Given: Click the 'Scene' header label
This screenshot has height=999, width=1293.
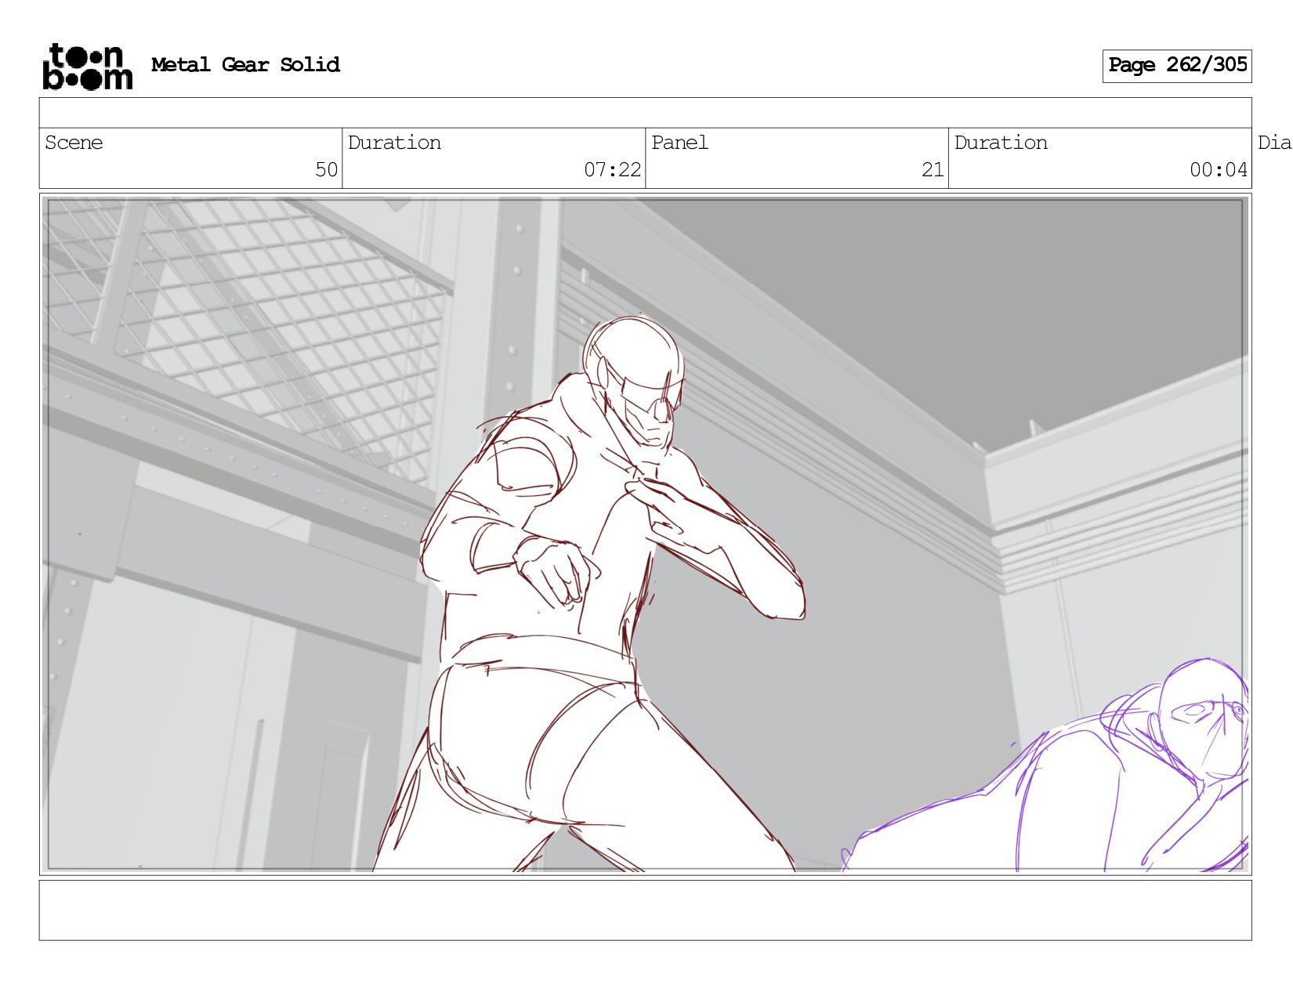Looking at the screenshot, I should pyautogui.click(x=74, y=143).
